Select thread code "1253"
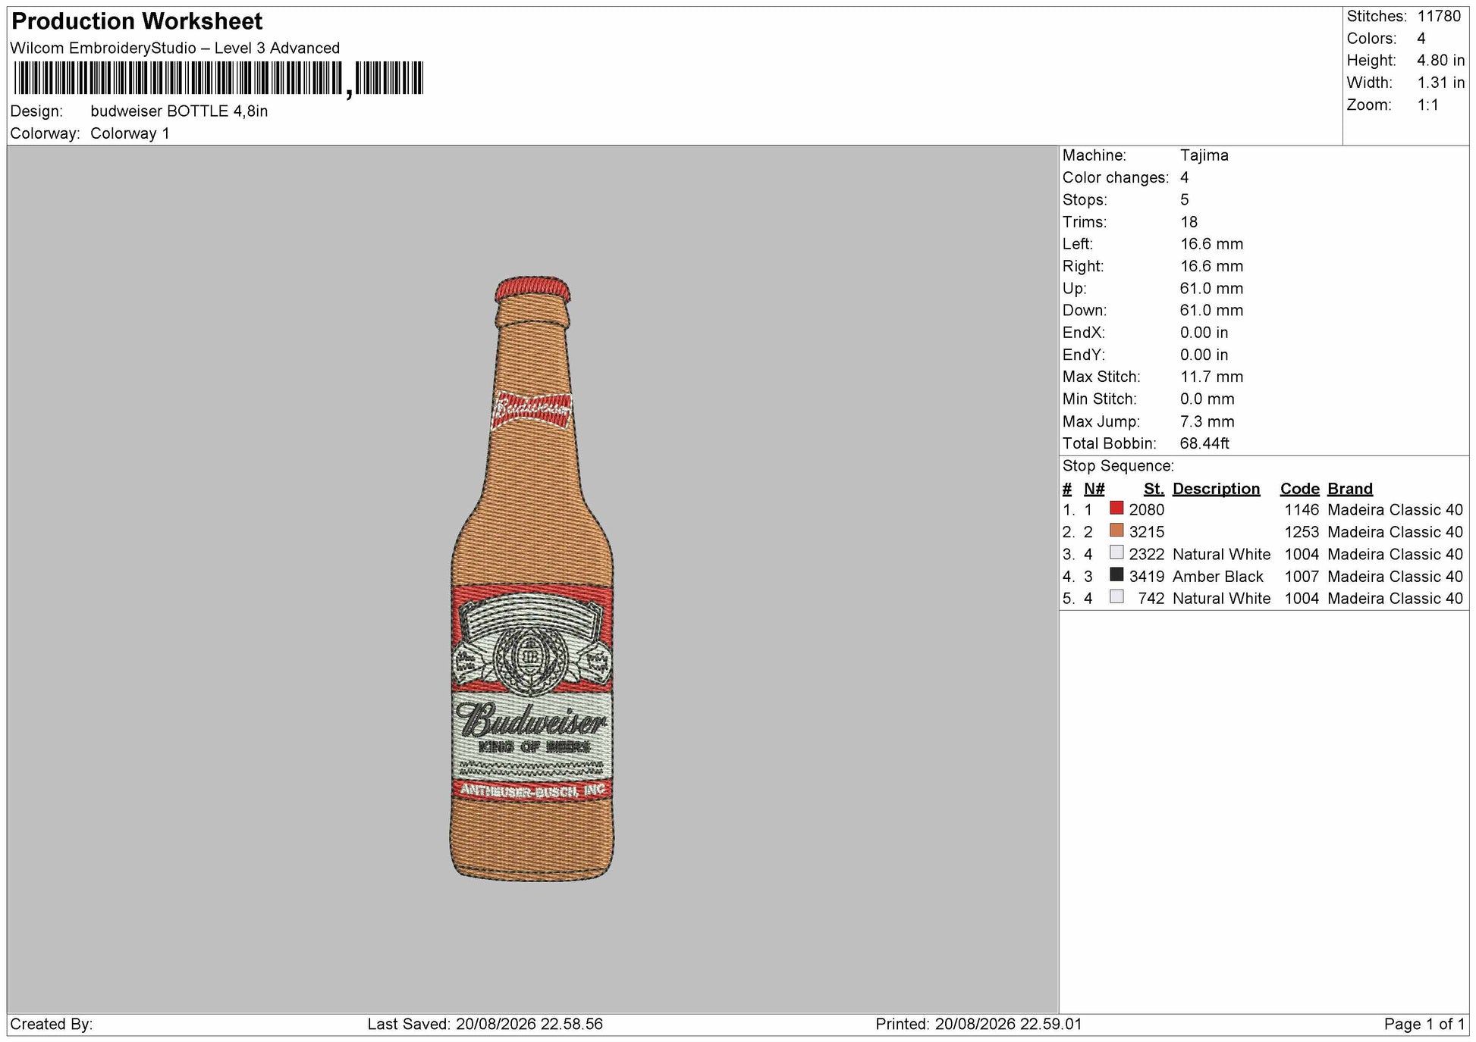 (1302, 532)
